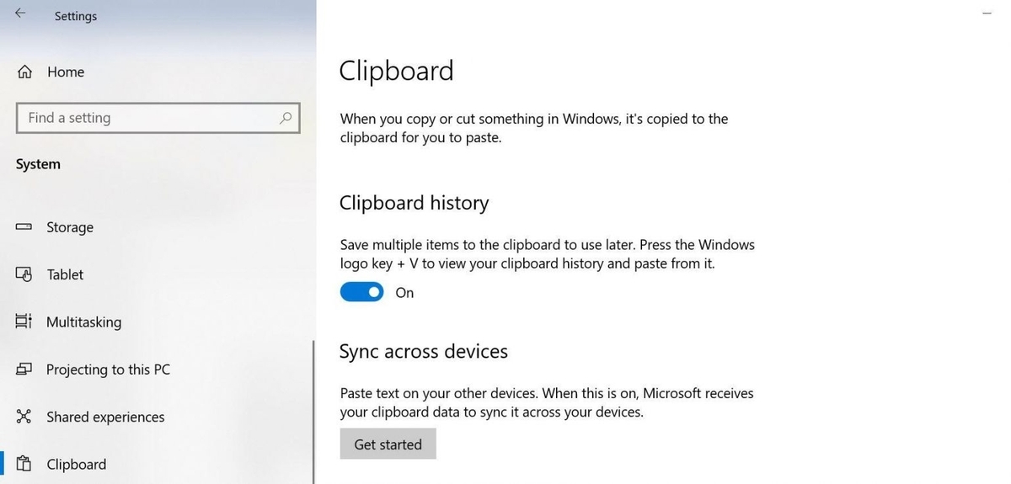Viewport: 1011px width, 484px height.
Task: Select the Clipboard text label in sidebar
Action: click(x=77, y=464)
